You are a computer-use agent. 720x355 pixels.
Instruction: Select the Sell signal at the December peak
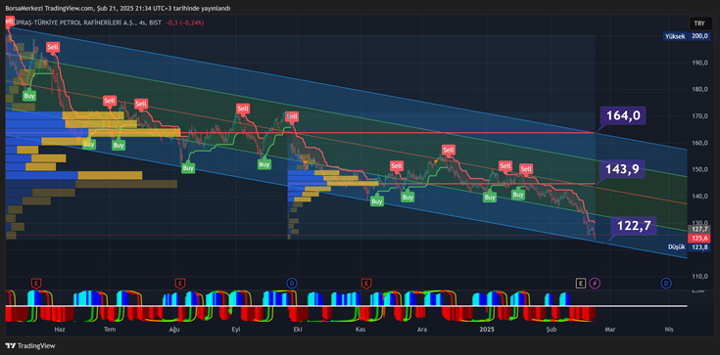coord(449,150)
